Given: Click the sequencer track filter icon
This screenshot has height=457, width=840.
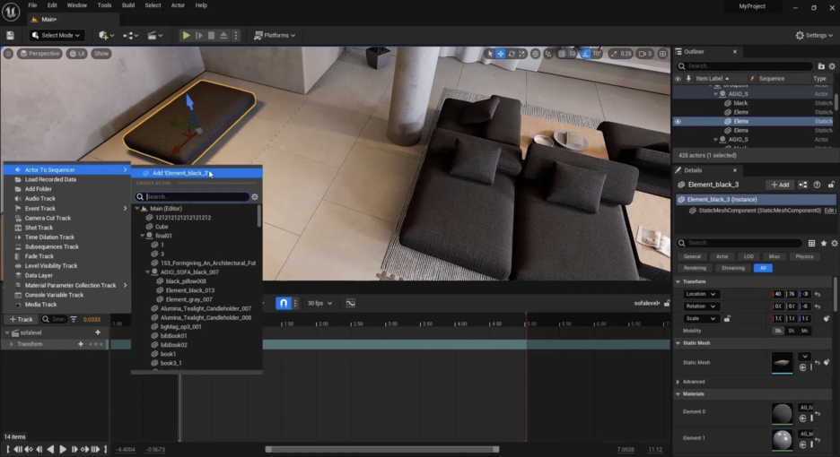Looking at the screenshot, I should coord(74,320).
